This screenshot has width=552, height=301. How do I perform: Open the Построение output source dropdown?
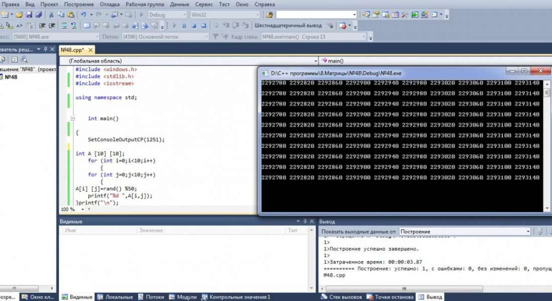527,232
